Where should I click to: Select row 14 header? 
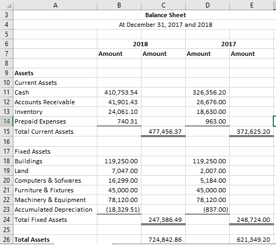point(6,121)
